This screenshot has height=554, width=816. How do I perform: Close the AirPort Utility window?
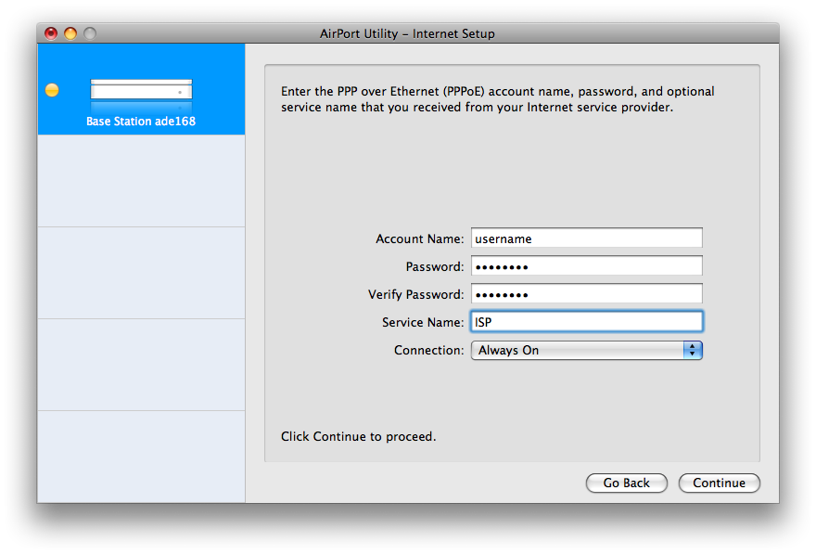tap(51, 33)
